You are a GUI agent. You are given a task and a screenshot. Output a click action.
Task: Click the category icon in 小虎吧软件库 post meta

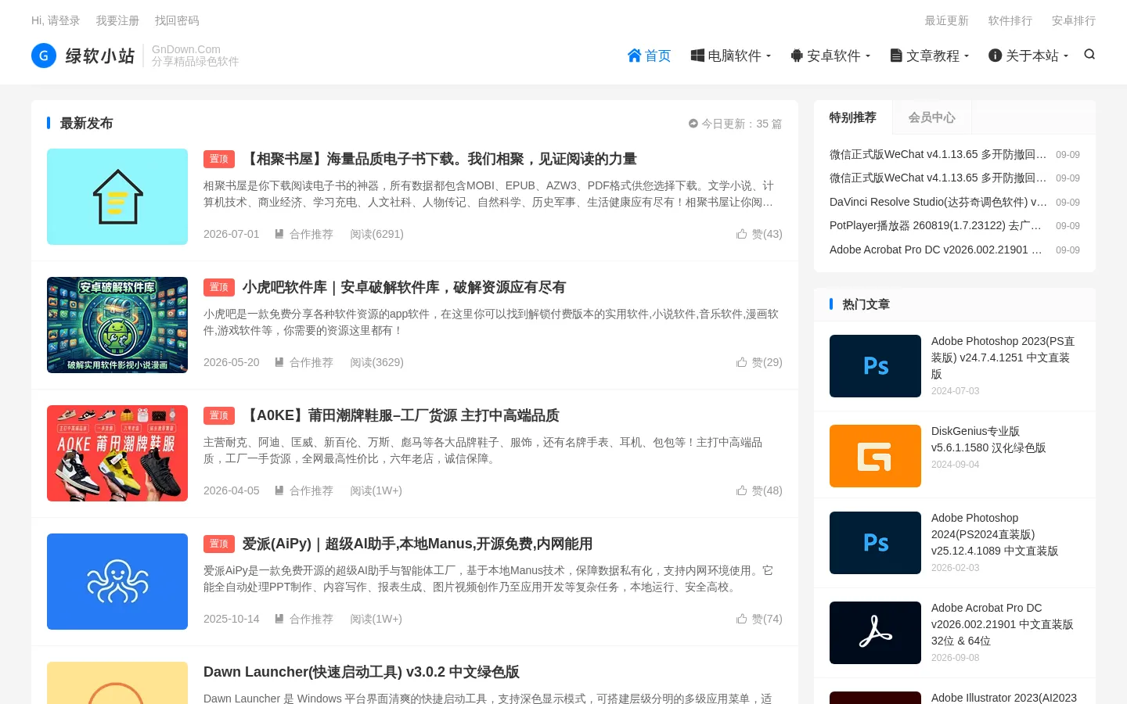click(279, 362)
